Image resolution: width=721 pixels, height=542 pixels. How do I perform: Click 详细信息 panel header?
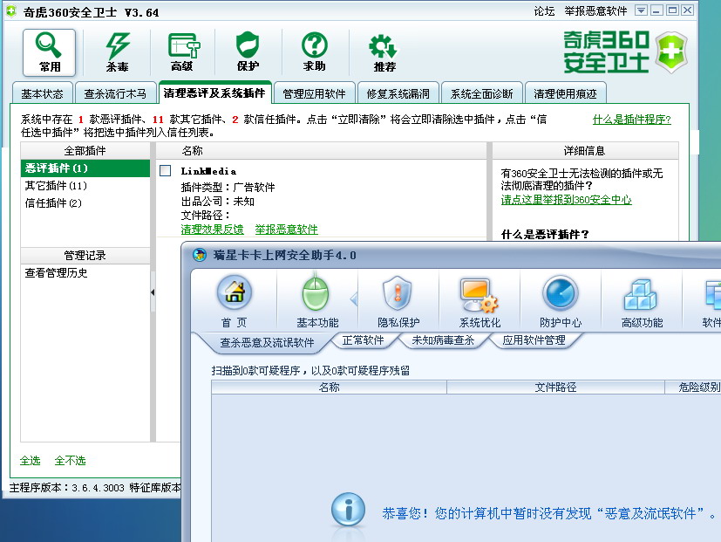click(x=585, y=151)
